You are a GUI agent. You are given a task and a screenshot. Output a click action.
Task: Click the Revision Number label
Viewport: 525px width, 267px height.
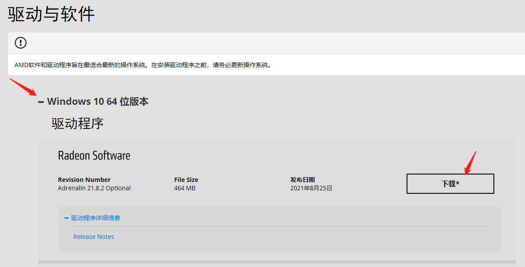click(x=84, y=180)
